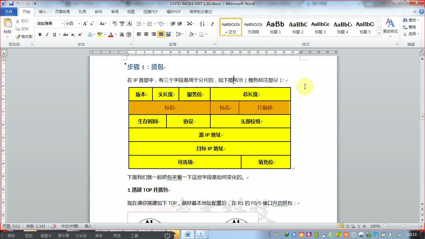425x239 pixels.
Task: Click the enclosed character (字) icon
Action: coord(129,35)
